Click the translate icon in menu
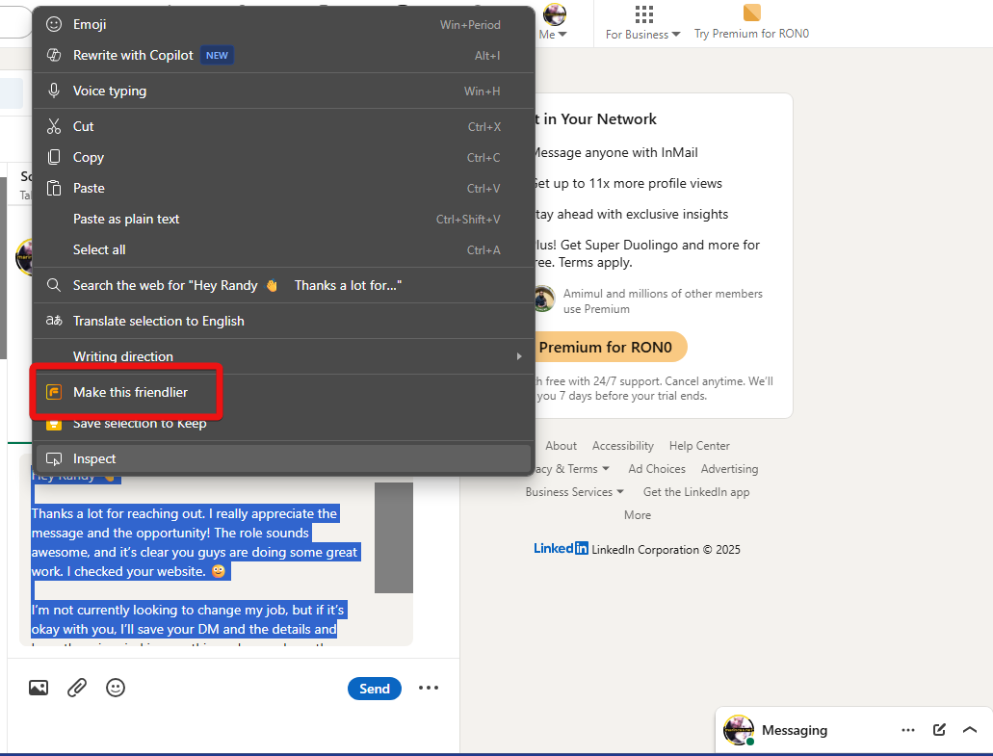Screen dimensions: 993x756 click(x=54, y=321)
